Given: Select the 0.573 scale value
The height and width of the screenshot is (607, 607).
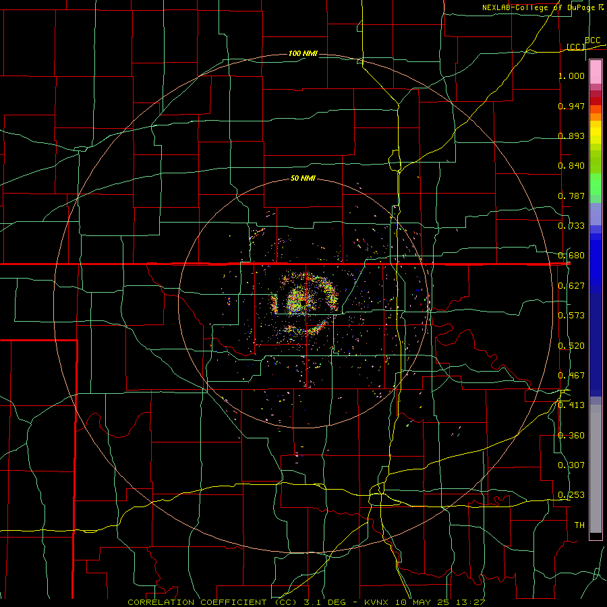Looking at the screenshot, I should coord(571,316).
